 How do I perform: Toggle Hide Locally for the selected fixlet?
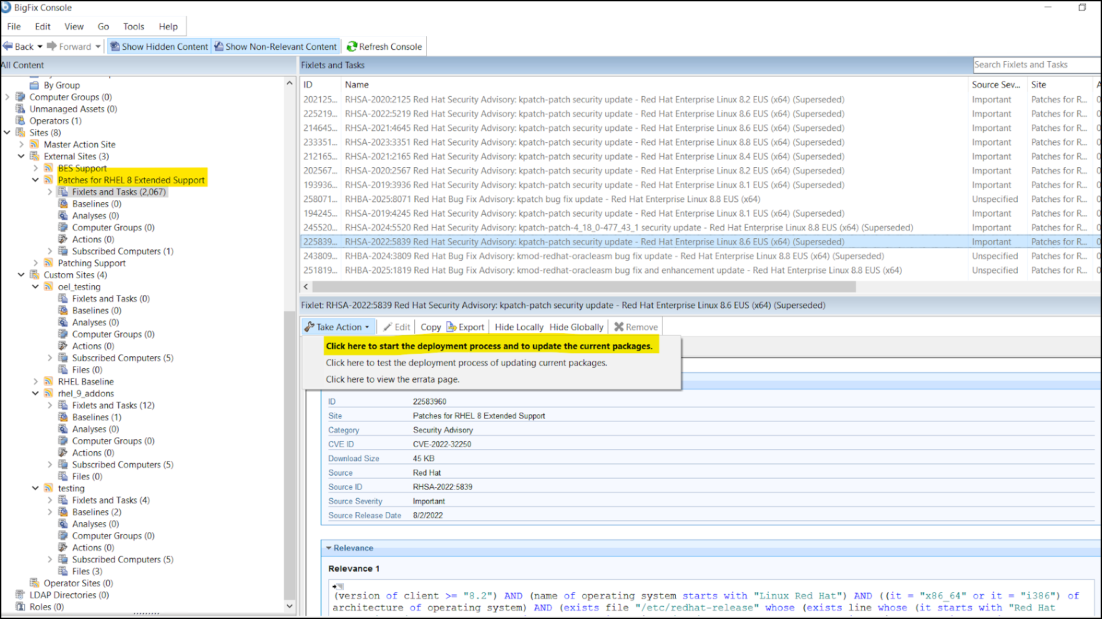[x=519, y=326]
